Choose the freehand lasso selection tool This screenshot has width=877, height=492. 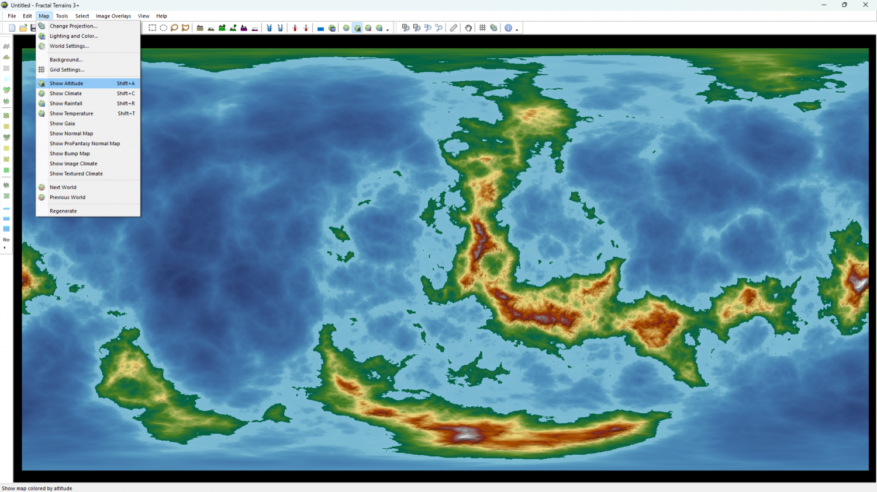(x=174, y=28)
